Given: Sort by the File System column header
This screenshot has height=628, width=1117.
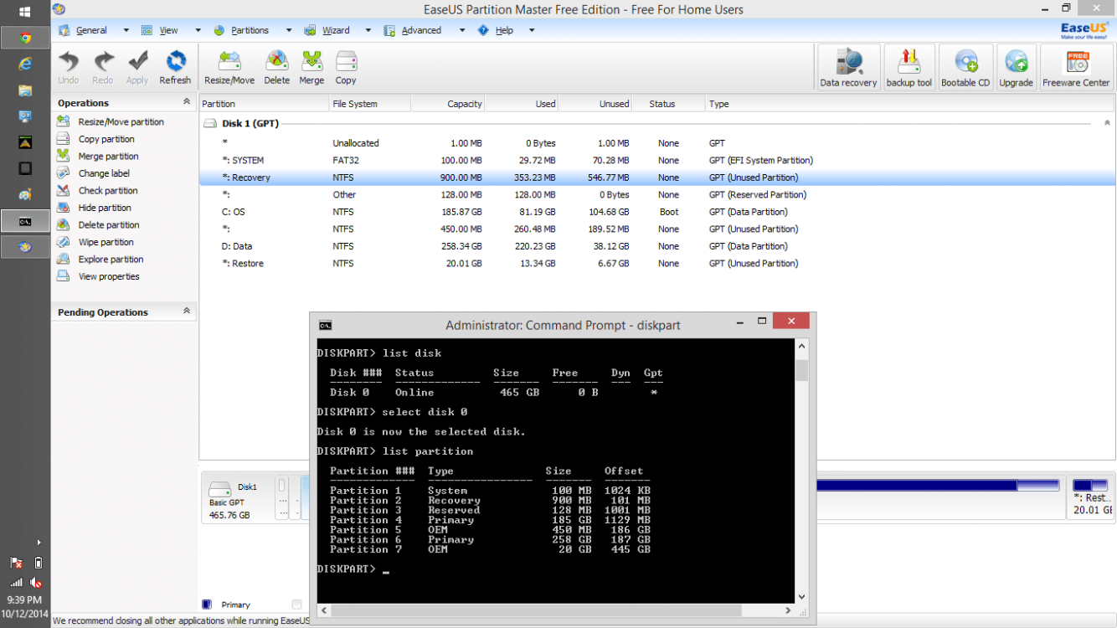Looking at the screenshot, I should (369, 104).
